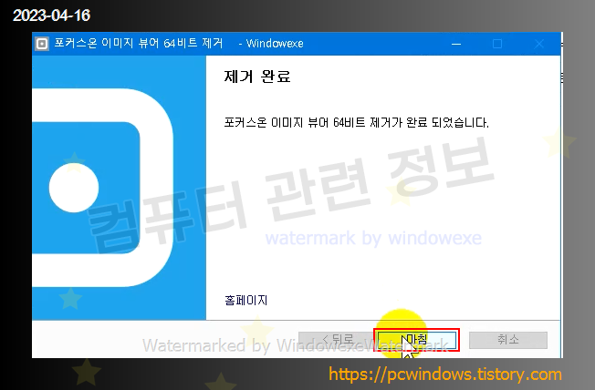The height and width of the screenshot is (390, 595).
Task: Close the uninstaller window with X
Action: click(538, 44)
